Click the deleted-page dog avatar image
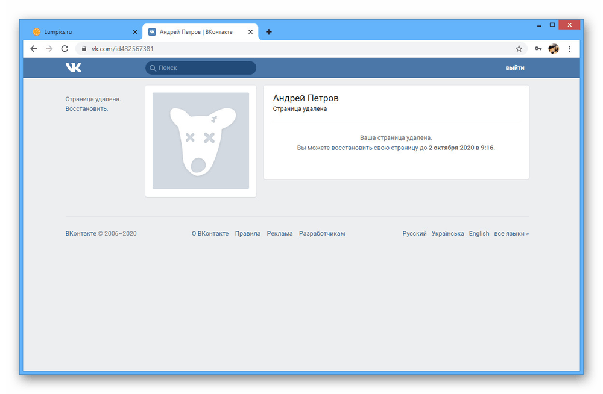 click(x=201, y=141)
